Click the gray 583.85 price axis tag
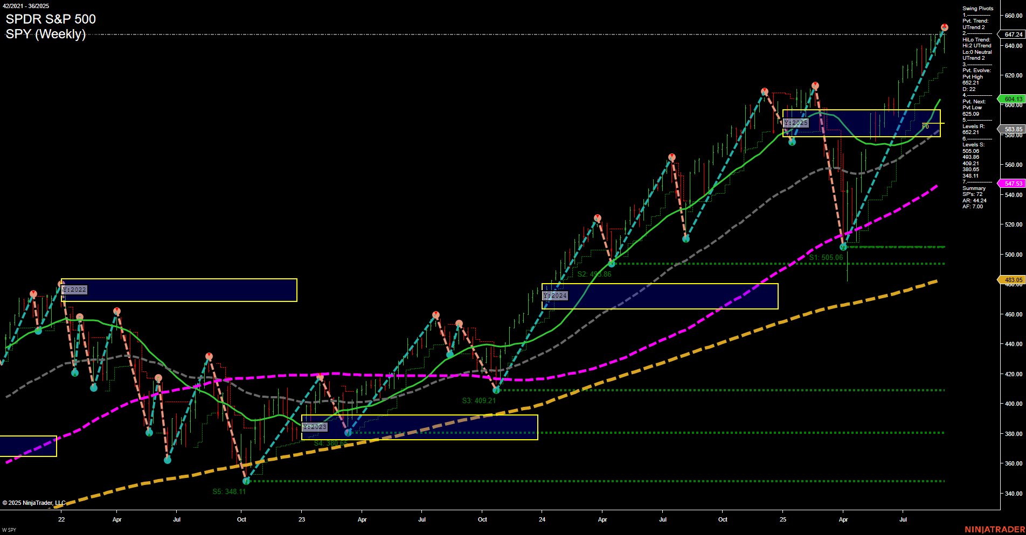Screen dimensions: 1026x535 point(1013,129)
